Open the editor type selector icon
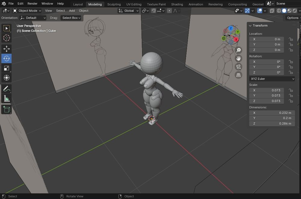The height and width of the screenshot is (199, 301). (x=6, y=11)
